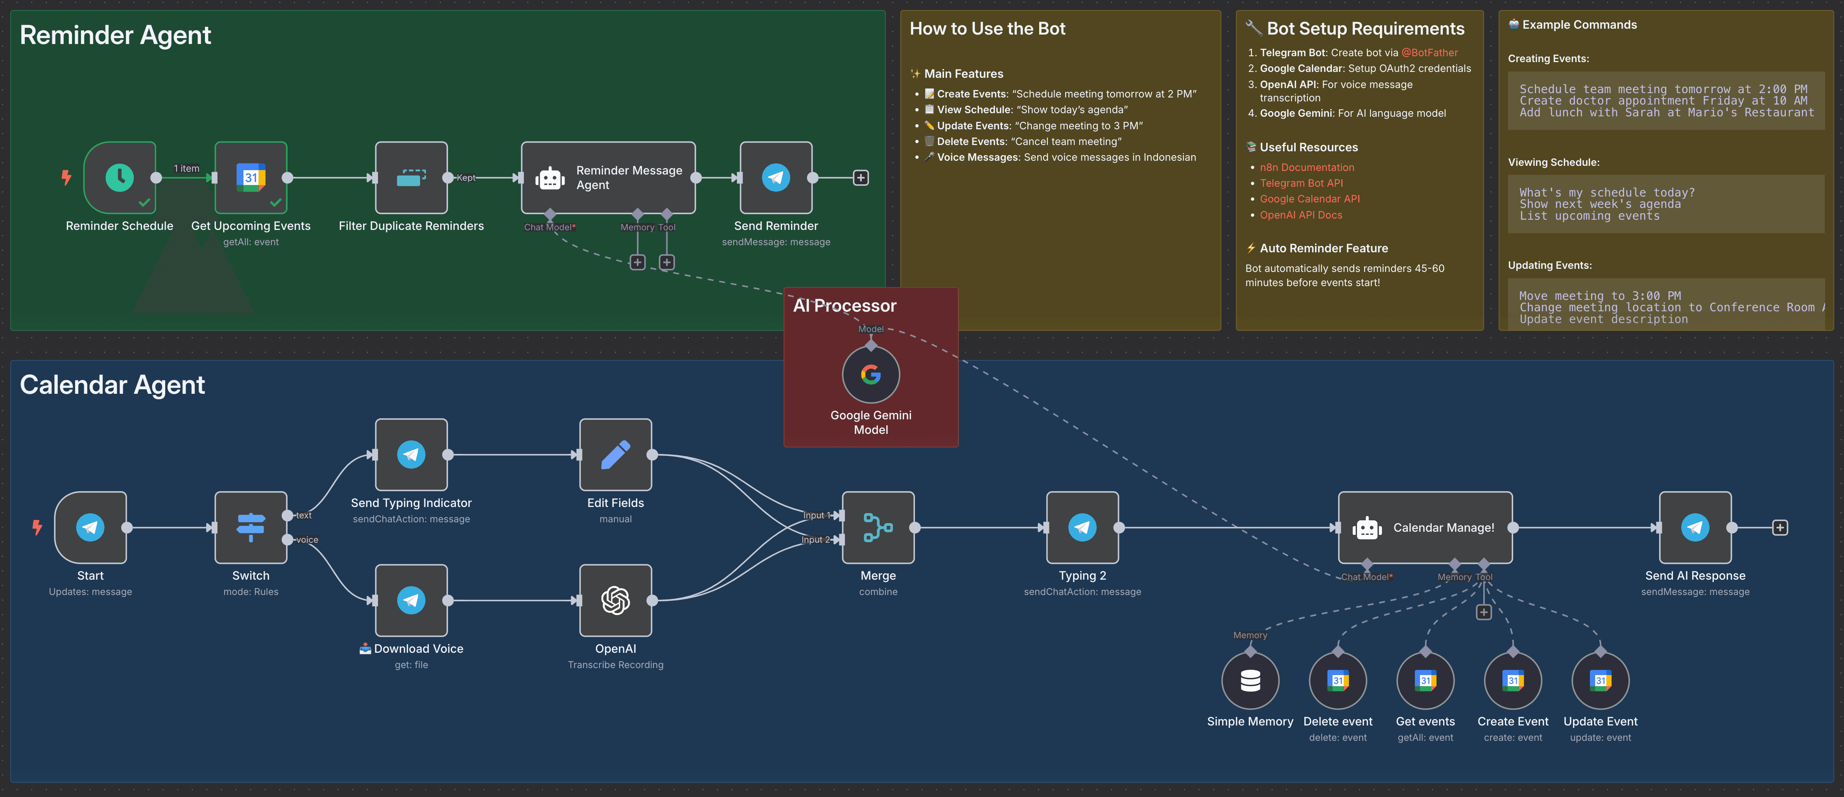Image resolution: width=1844 pixels, height=797 pixels.
Task: Click the Creating Events code block
Action: [x=1666, y=101]
